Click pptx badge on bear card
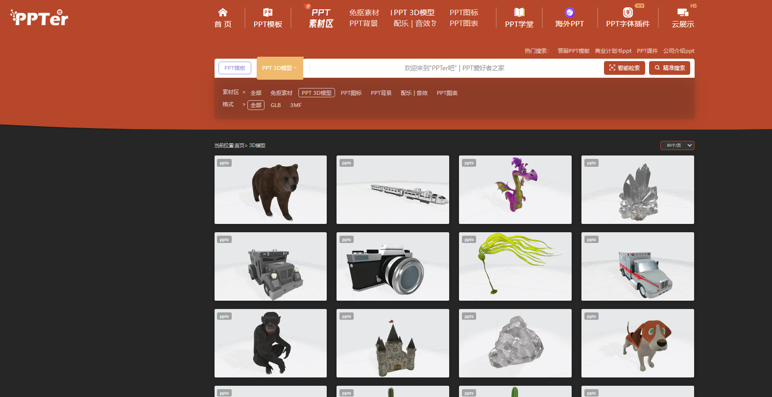Screen dimensions: 772x397 (x=224, y=163)
